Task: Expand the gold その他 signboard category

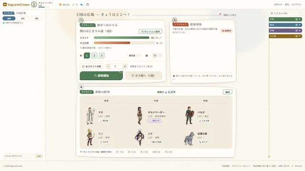Action: 285,36
